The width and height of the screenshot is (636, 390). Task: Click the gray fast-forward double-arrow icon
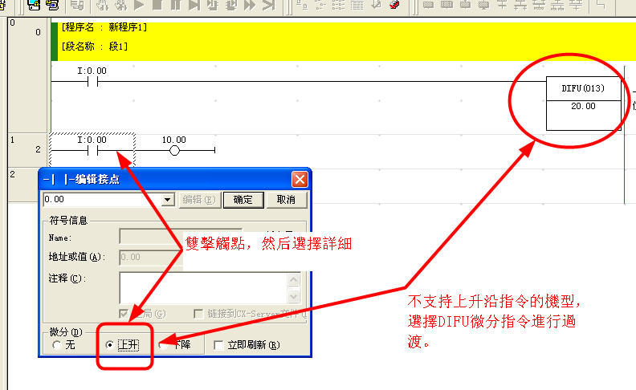pos(247,4)
